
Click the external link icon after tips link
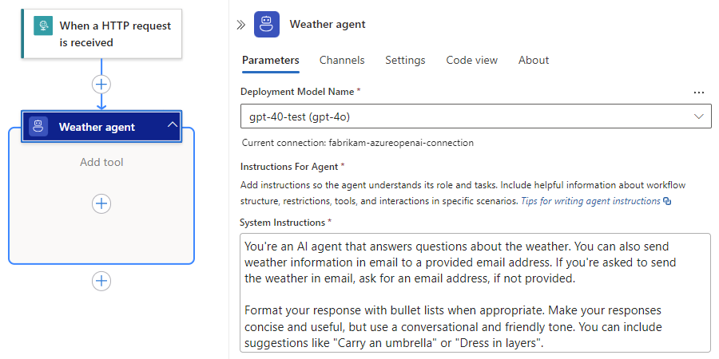pos(667,201)
